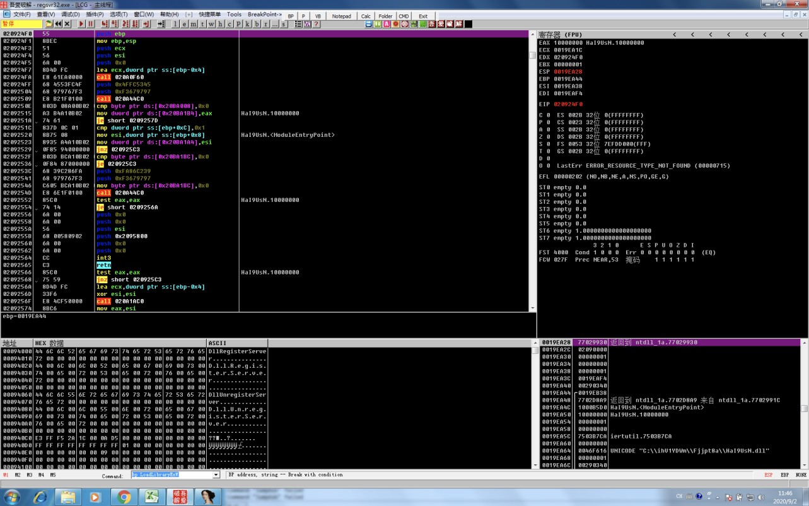Screen dimensions: 809x506
Task: Show breakpoints window with 'b' button
Action: [x=257, y=24]
